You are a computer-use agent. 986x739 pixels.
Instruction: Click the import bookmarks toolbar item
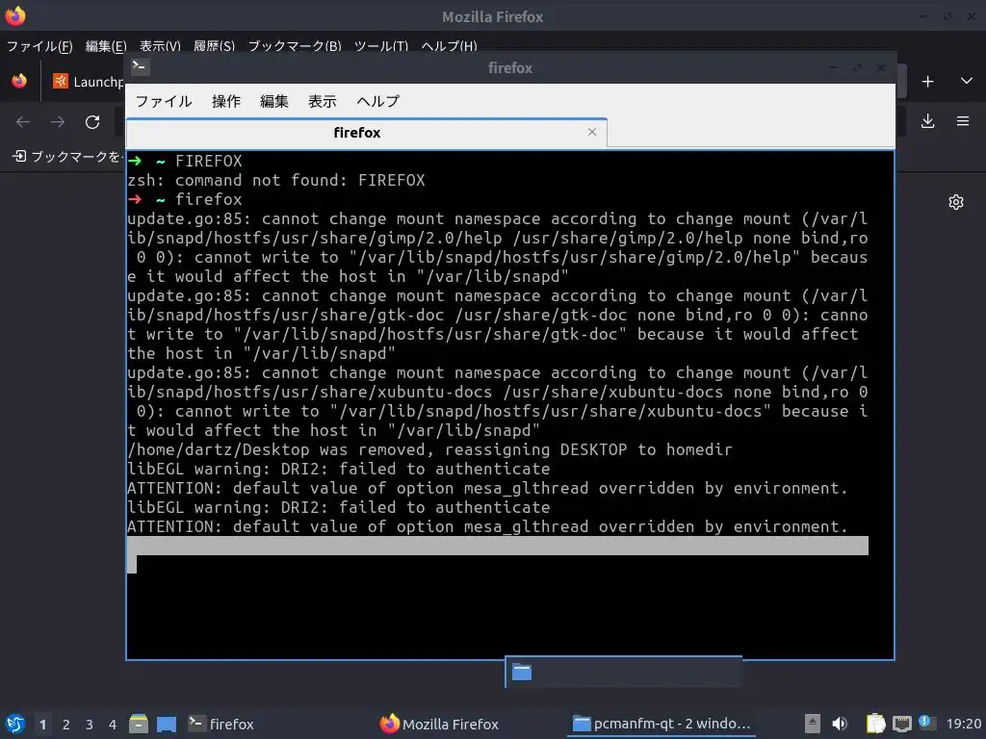66,157
